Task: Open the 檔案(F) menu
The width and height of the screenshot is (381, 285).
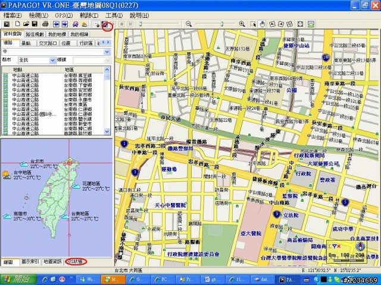Action: click(13, 15)
